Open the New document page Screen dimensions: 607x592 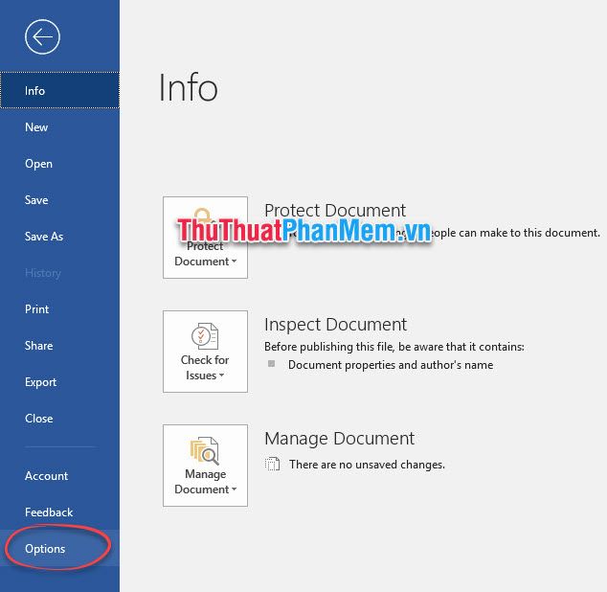point(36,127)
